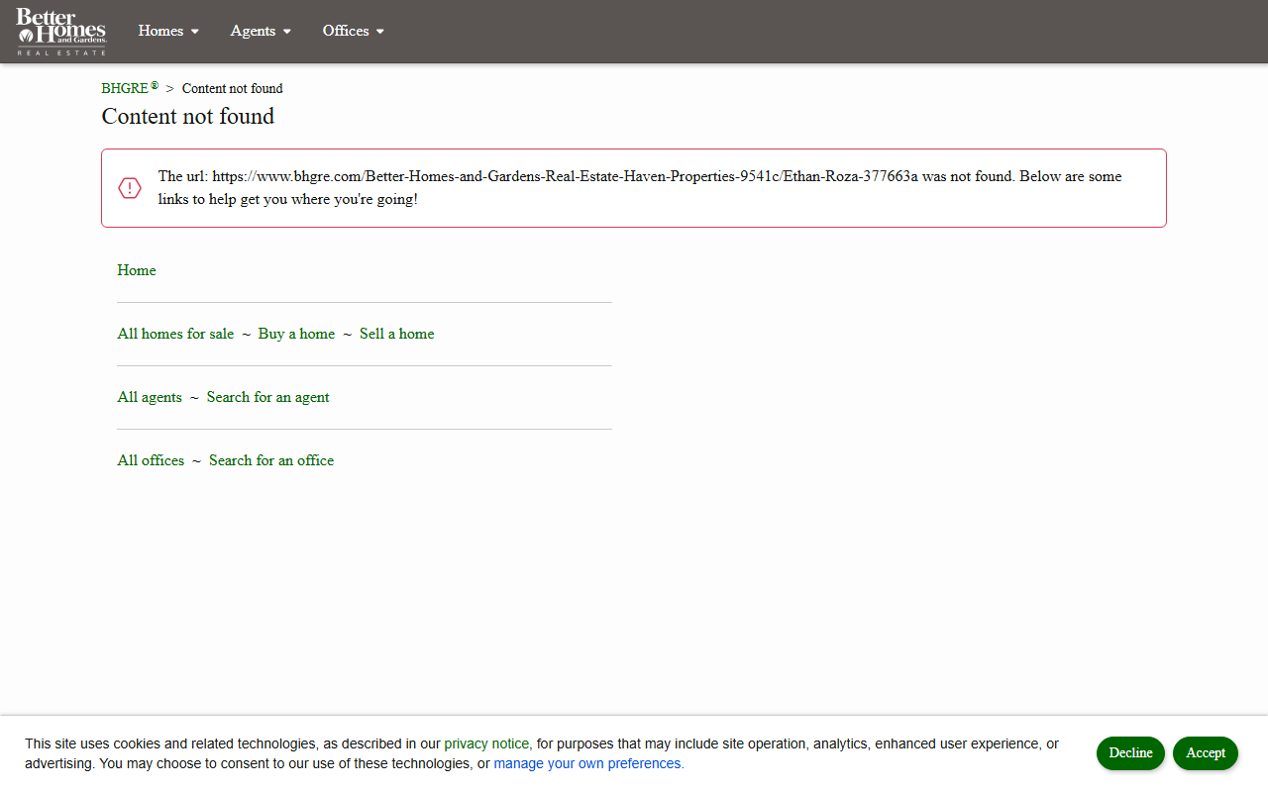The image size is (1268, 792).
Task: Open the Agents dropdown menu
Action: [261, 31]
